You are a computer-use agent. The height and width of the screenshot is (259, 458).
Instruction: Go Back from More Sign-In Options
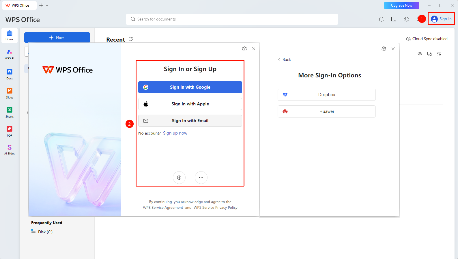285,59
